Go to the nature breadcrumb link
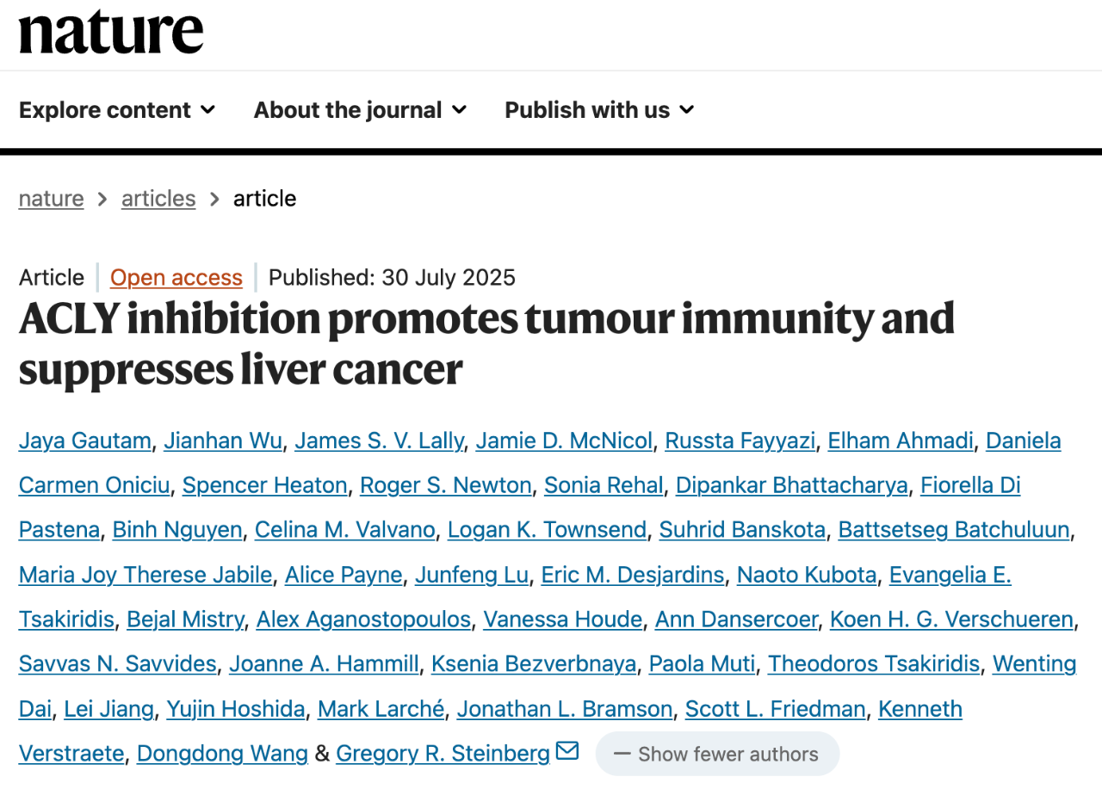The image size is (1102, 789). click(x=52, y=199)
